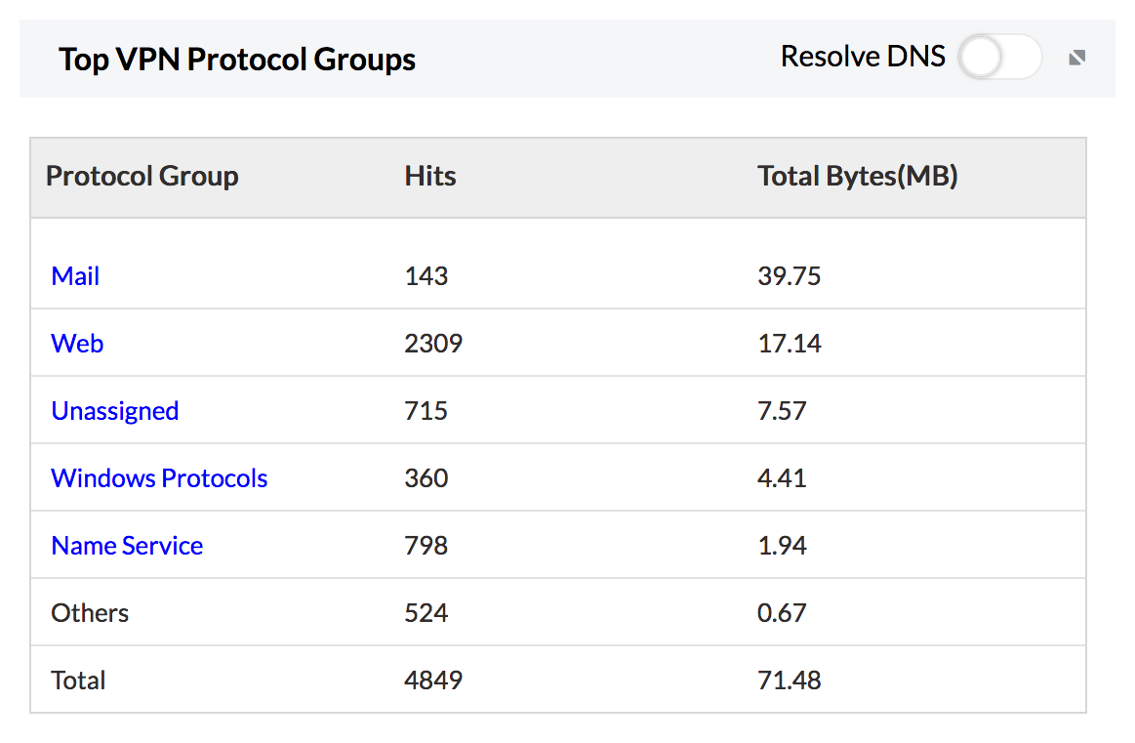The height and width of the screenshot is (743, 1135).
Task: Select the Windows Protocols link
Action: pos(159,478)
